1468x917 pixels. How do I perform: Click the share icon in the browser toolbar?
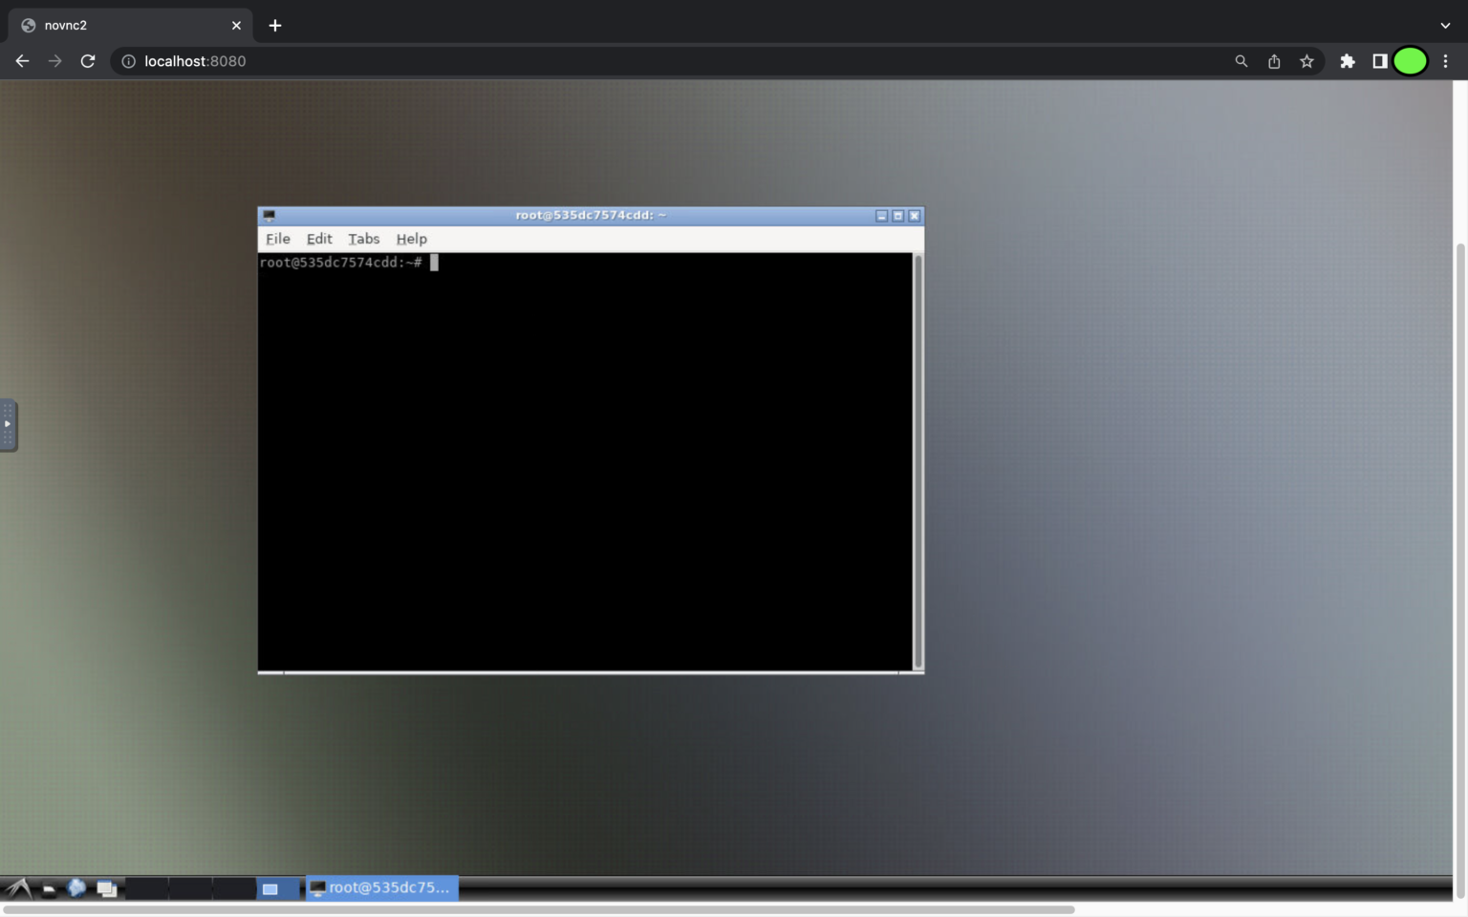(1273, 60)
